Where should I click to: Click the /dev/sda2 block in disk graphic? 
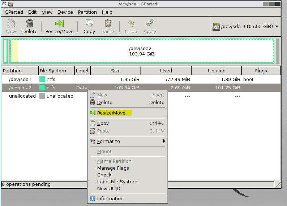pos(142,51)
